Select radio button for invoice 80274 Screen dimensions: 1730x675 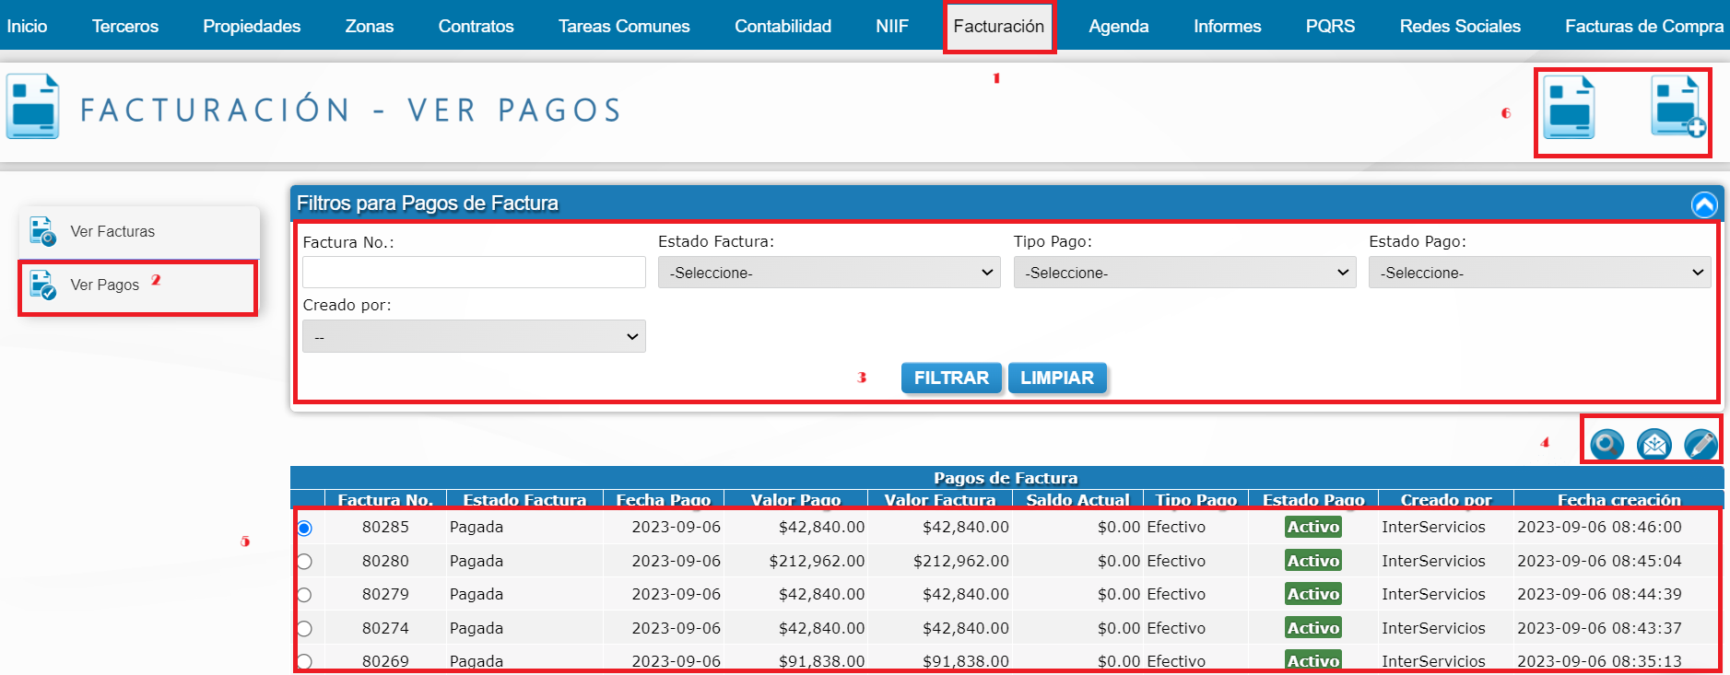pos(304,629)
